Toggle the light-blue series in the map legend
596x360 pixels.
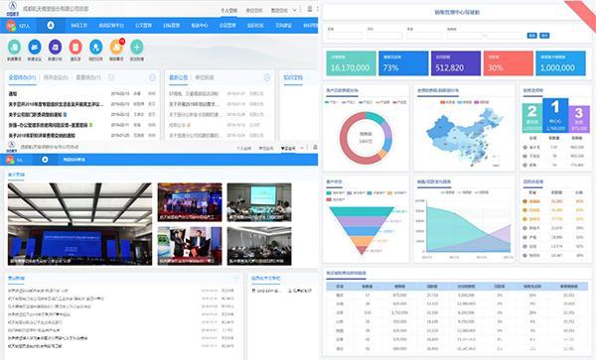[x=465, y=102]
